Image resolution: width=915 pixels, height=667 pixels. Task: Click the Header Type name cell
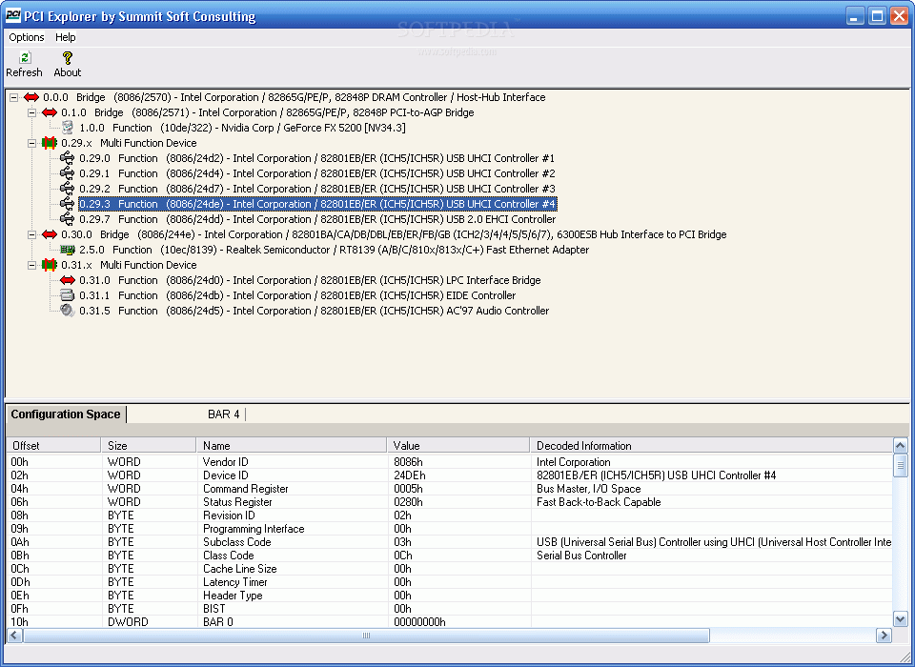point(233,596)
